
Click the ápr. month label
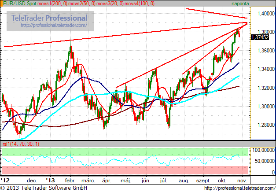(x=107, y=181)
